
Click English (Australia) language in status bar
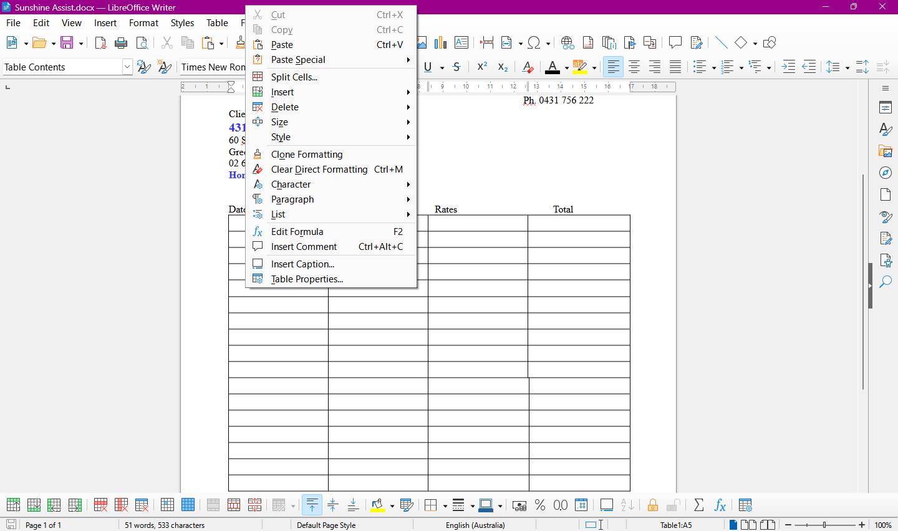pyautogui.click(x=475, y=525)
